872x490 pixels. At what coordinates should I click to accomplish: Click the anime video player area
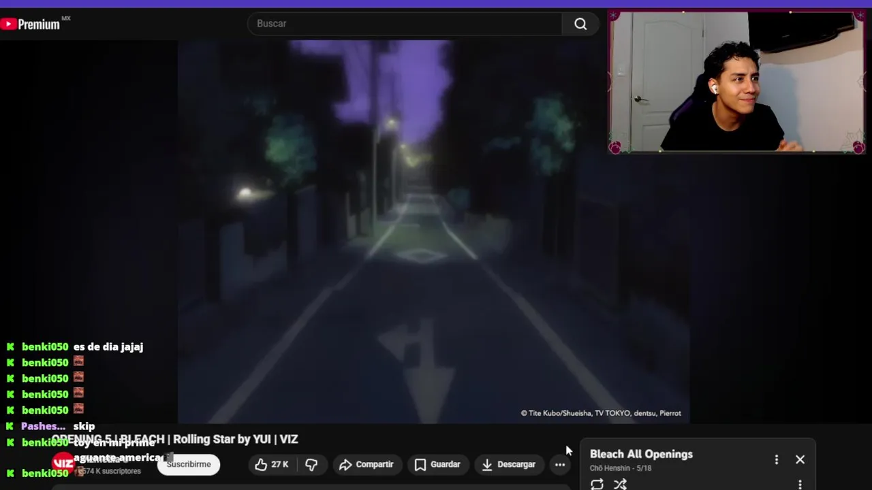click(433, 231)
